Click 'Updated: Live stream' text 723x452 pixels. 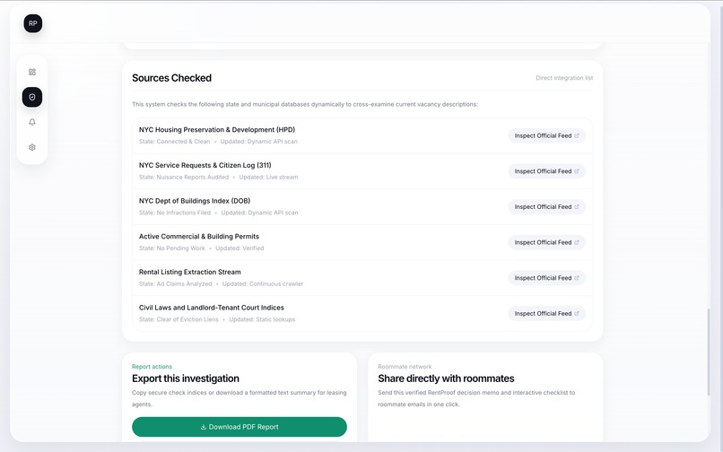click(x=268, y=177)
